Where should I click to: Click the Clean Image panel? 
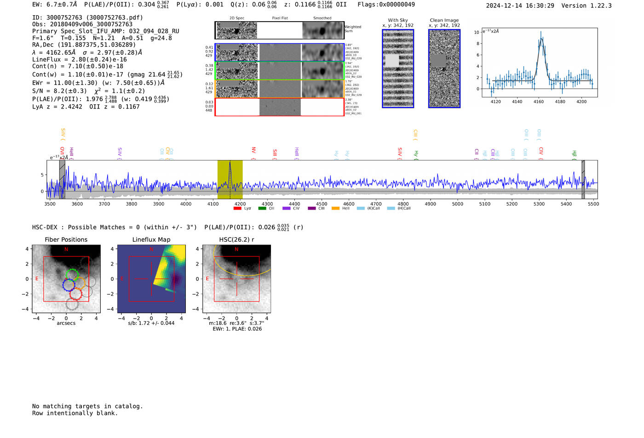coord(444,68)
